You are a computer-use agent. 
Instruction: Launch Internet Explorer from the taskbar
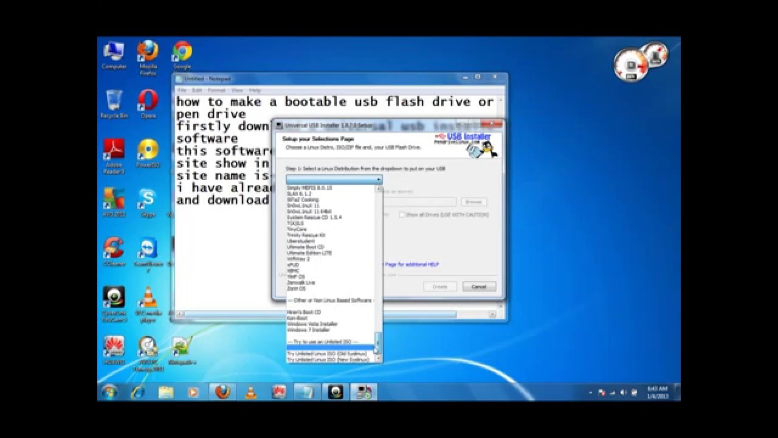click(x=138, y=392)
